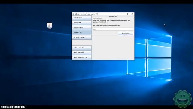Image resolution: width=193 pixels, height=109 pixels.
Task: Click the JarSplice title bar app icon
Action: point(74,14)
